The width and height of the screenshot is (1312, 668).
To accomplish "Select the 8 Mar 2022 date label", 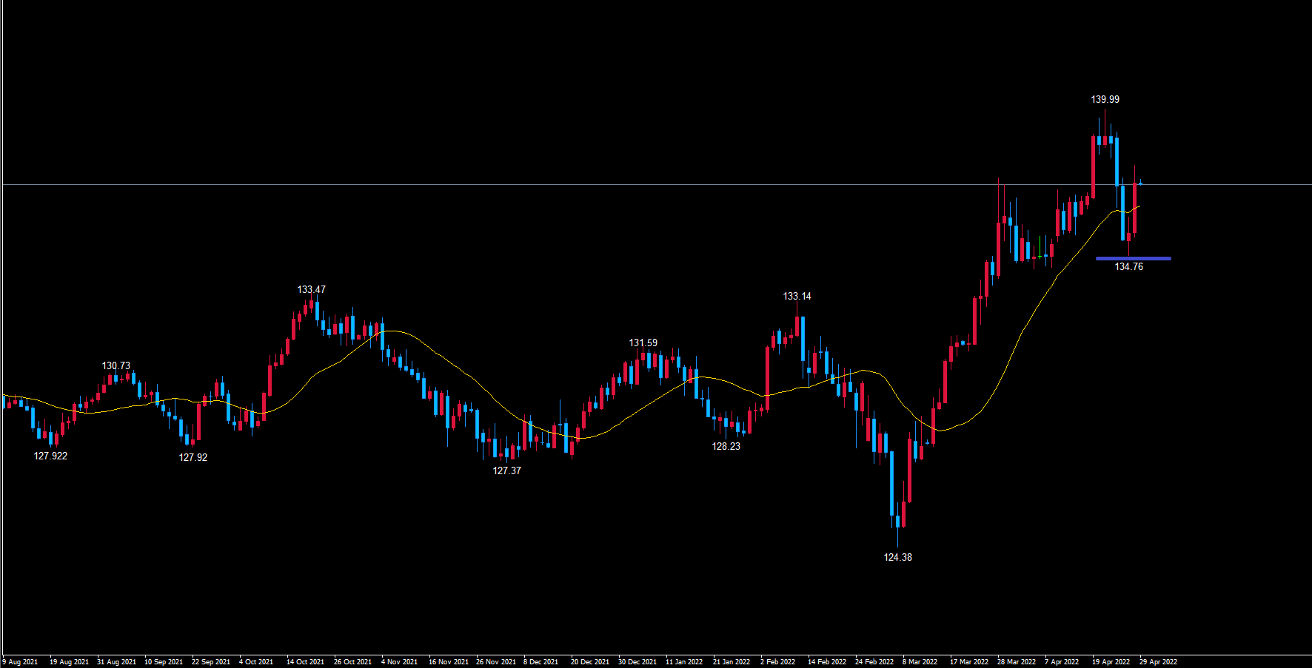I will pos(920,662).
